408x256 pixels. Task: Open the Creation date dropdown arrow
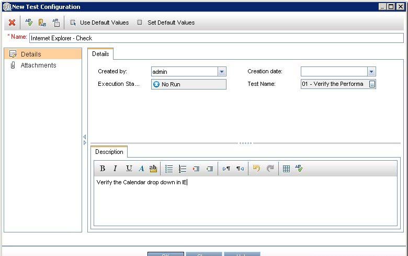(x=371, y=72)
